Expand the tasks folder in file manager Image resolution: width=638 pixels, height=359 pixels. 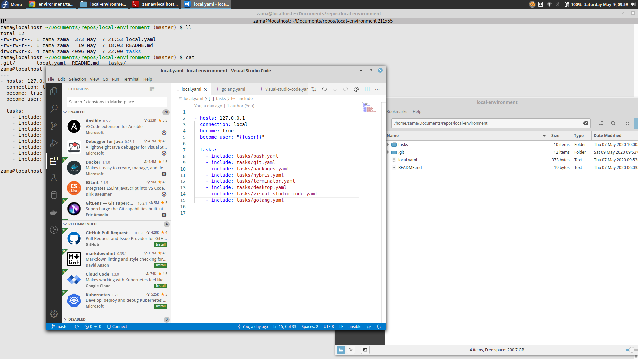(x=388, y=144)
